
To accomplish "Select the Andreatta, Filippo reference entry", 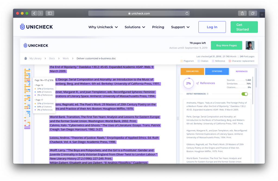I will 216,106.
